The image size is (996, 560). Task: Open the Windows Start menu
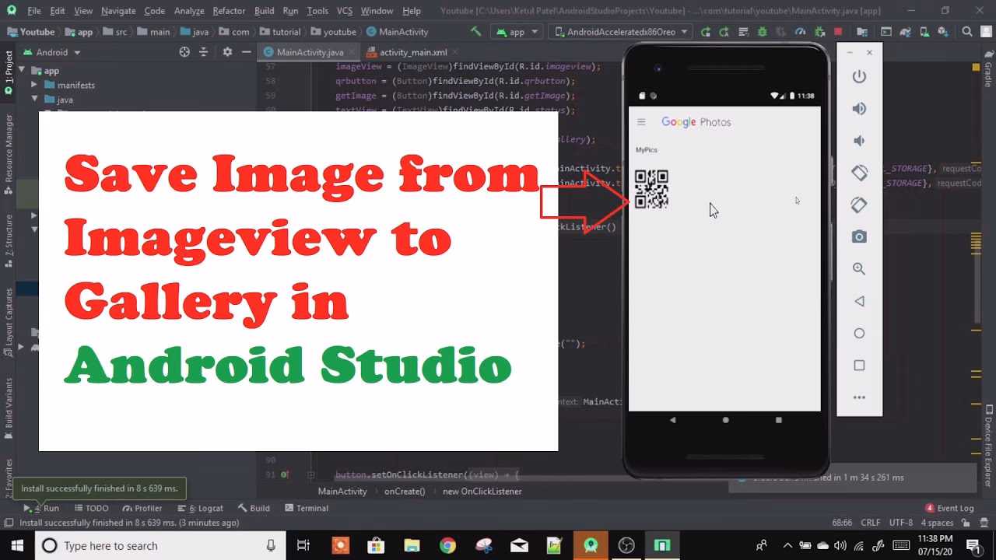(x=16, y=545)
